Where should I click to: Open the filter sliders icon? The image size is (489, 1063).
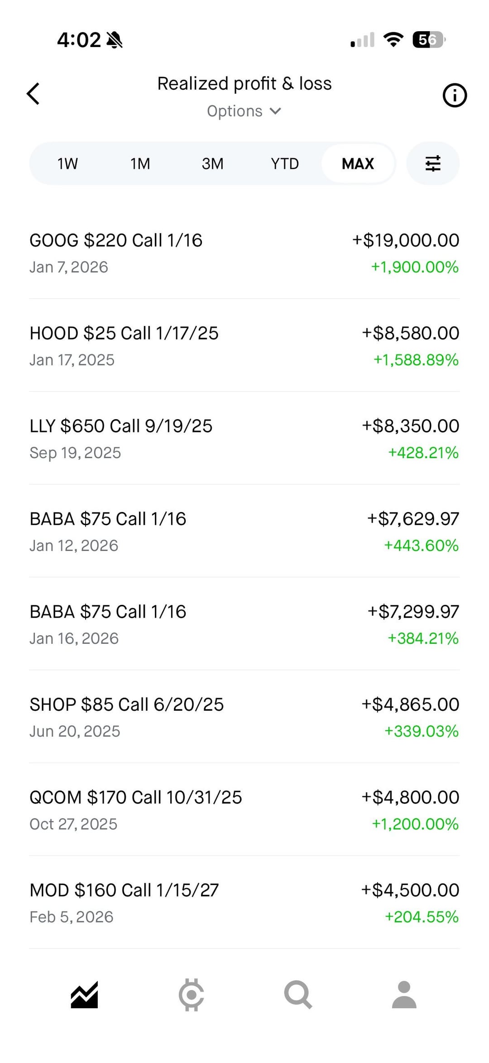pyautogui.click(x=433, y=163)
